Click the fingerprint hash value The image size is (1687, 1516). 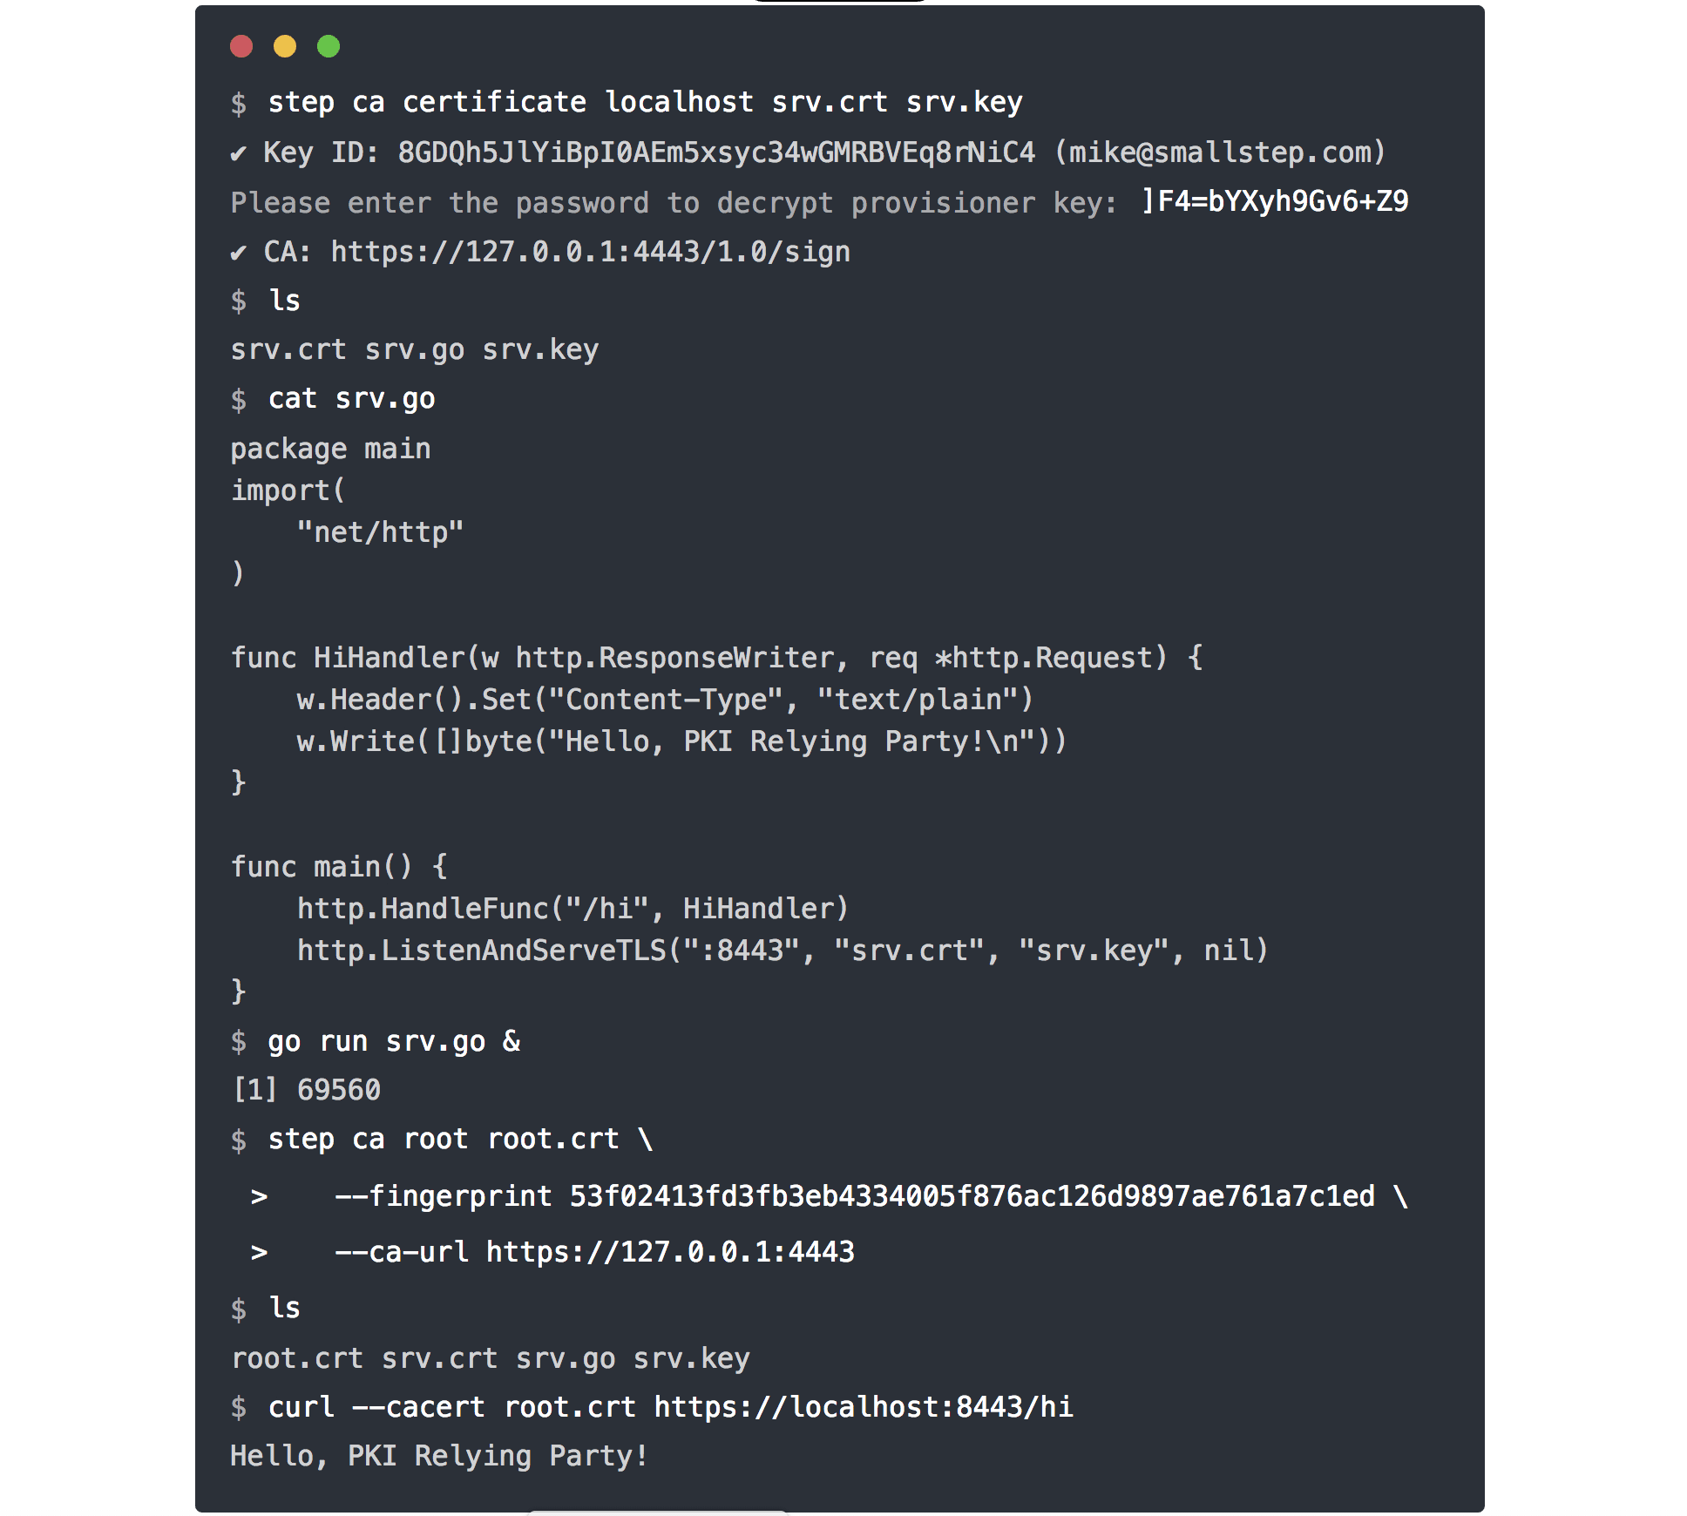(972, 1196)
